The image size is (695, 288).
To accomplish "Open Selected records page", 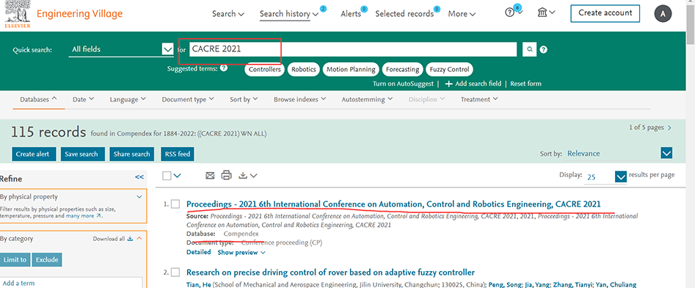I will click(x=404, y=14).
